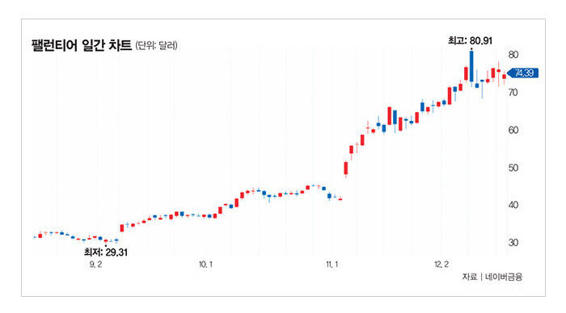Click the blue 74.39 current price tag
The height and width of the screenshot is (313, 566).
pos(523,73)
